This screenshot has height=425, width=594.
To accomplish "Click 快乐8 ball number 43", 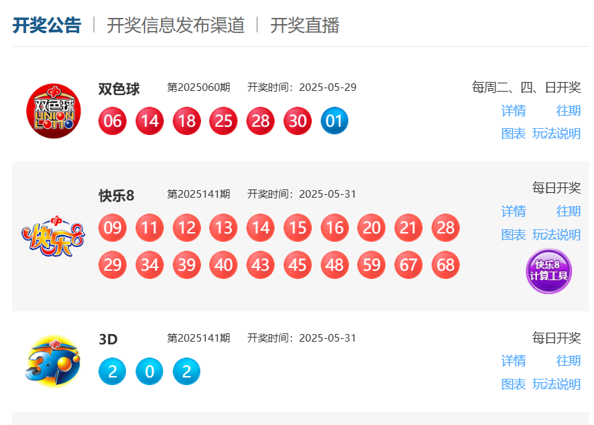I will [261, 265].
